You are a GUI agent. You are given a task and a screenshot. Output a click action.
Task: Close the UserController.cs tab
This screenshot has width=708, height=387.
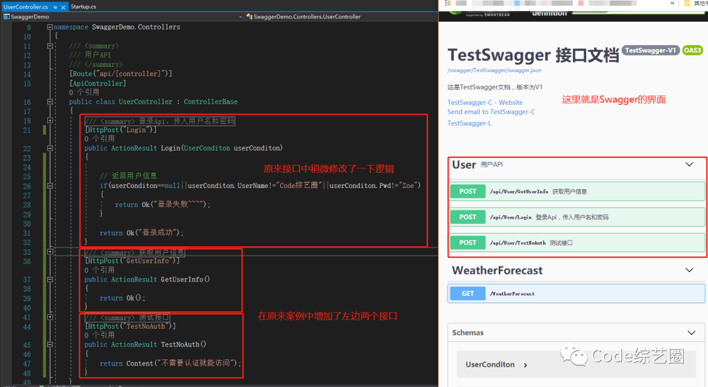63,7
